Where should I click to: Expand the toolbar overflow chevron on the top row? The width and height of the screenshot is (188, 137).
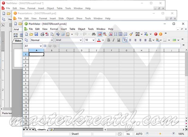pos(166,33)
